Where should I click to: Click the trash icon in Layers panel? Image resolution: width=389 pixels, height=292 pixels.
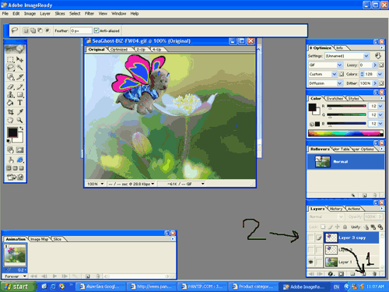click(x=374, y=274)
